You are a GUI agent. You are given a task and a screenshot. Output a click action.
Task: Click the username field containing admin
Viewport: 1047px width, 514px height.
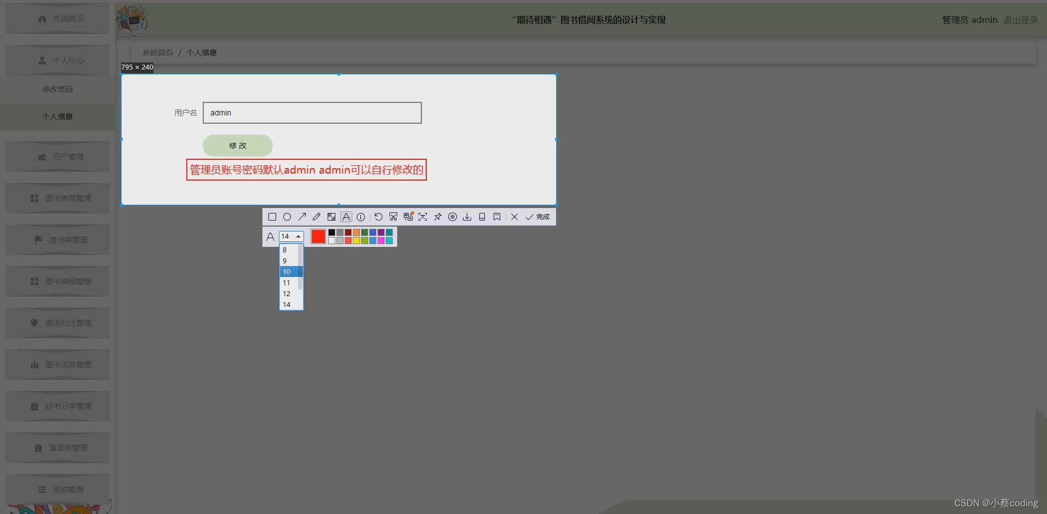click(312, 113)
